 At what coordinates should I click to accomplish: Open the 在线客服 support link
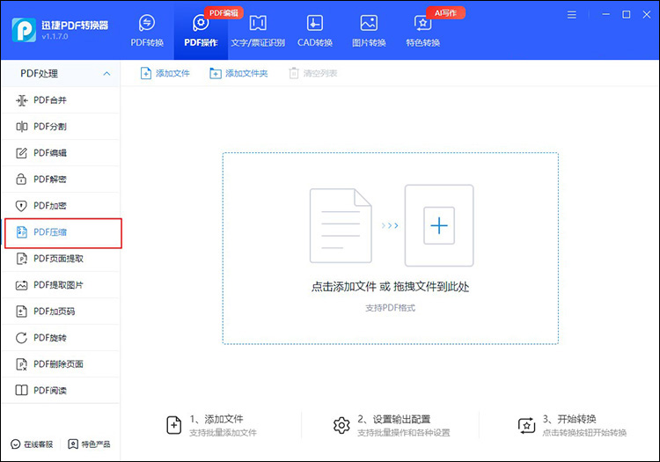pos(33,444)
